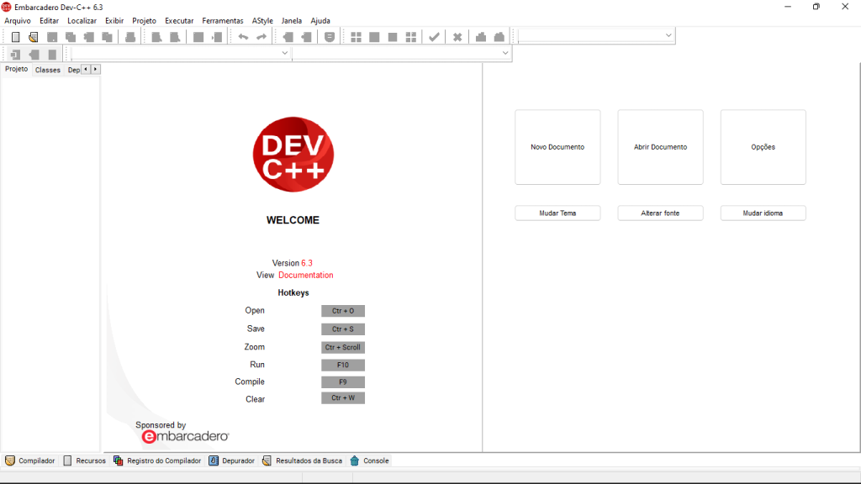Click the Mudar Tema button
Screen dimensions: 861x484
557,213
